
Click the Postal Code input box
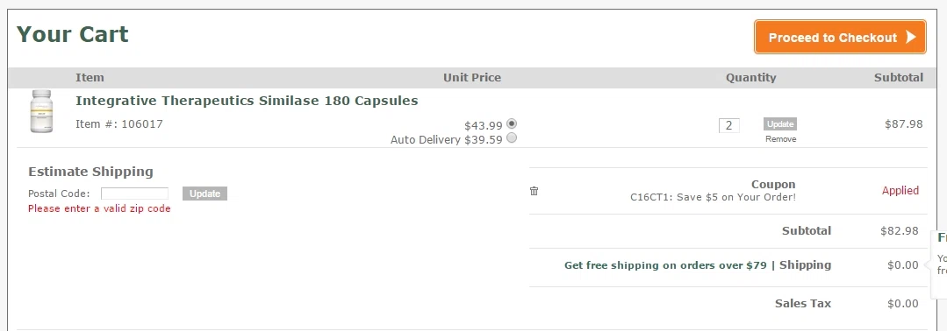134,194
